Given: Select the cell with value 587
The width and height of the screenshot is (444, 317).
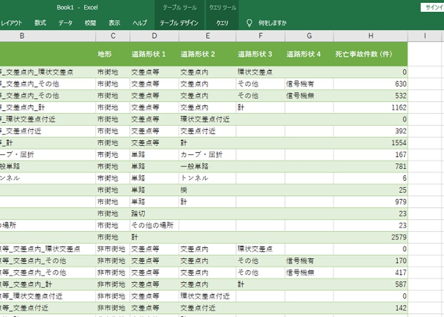Looking at the screenshot, I should (370, 284).
